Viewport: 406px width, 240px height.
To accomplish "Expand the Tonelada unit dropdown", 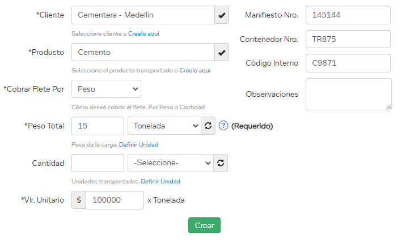I will click(x=164, y=126).
